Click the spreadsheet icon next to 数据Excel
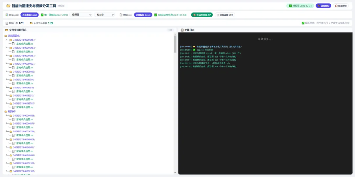Screen dimensions: 355x177 (7, 15)
